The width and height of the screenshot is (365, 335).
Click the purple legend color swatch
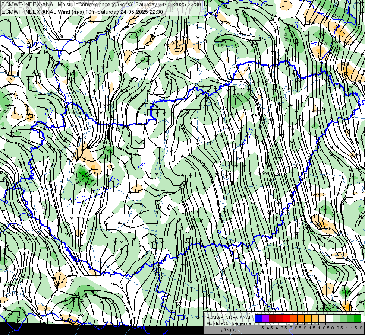265,318
